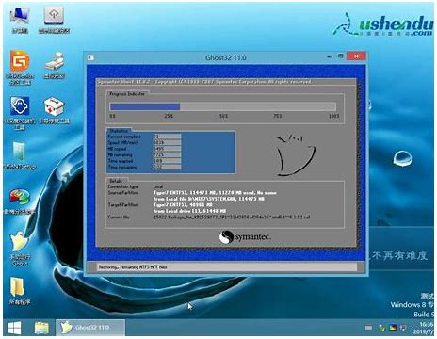The image size is (437, 339).
Task: Open the colorful display tray icon
Action: pos(393,328)
